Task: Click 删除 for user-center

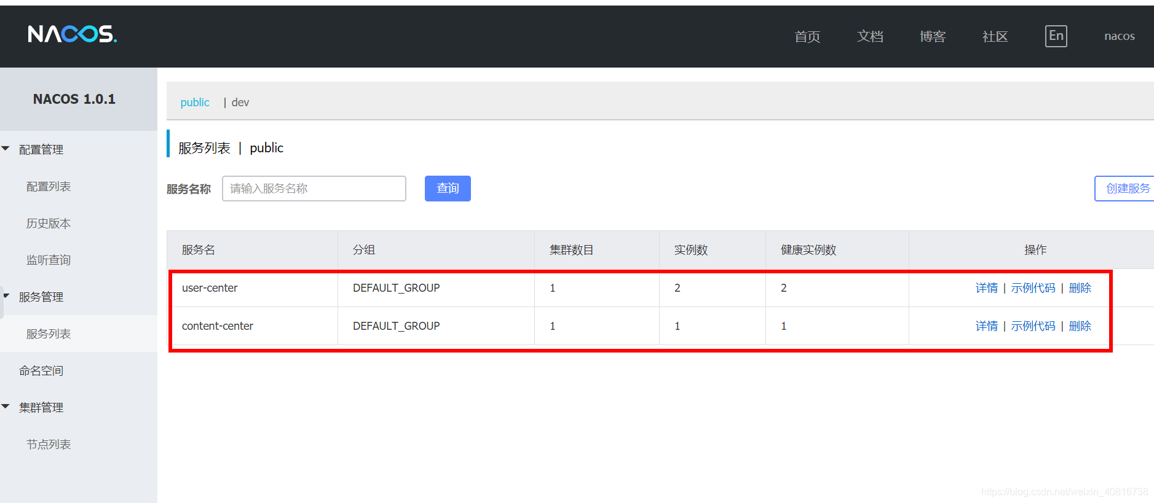Action: (1080, 288)
